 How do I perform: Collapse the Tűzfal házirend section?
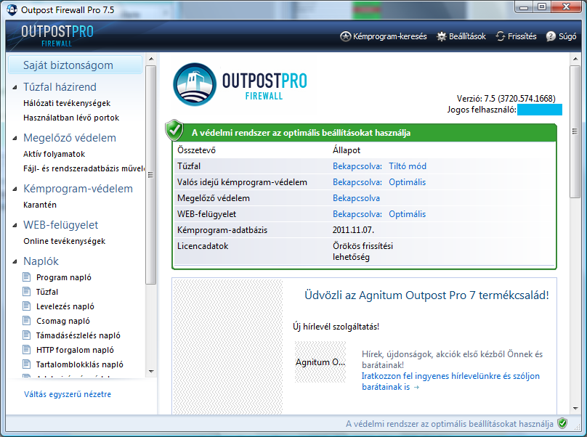15,88
